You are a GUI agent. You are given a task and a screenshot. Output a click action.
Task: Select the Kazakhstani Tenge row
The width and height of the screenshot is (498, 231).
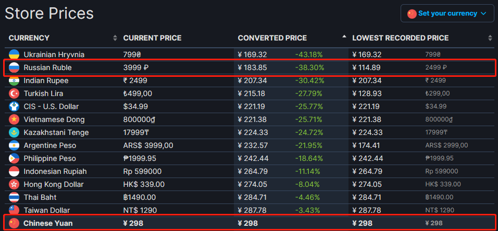tap(54, 132)
